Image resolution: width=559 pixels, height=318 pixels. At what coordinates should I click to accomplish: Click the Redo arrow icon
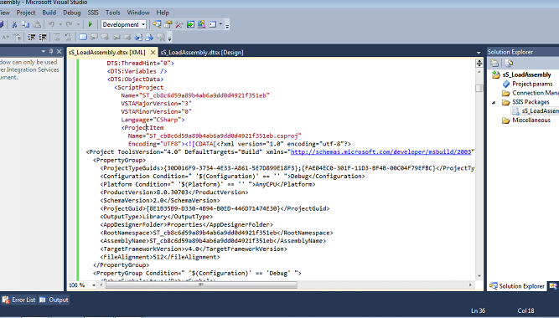tap(70, 24)
